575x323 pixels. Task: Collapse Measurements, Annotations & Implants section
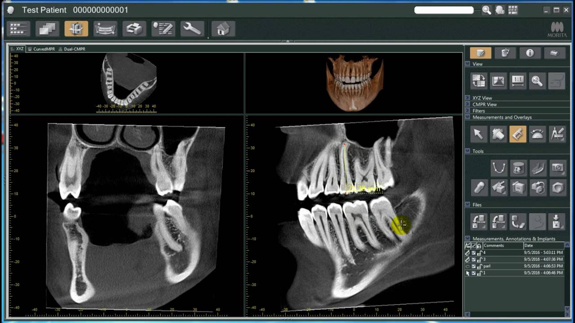tap(468, 239)
